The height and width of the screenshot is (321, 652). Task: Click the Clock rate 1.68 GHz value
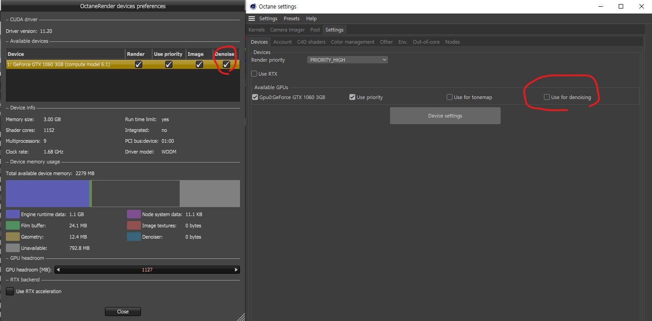[x=54, y=152]
